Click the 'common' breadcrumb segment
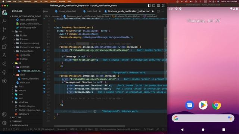239x134 pixels. [55, 16]
